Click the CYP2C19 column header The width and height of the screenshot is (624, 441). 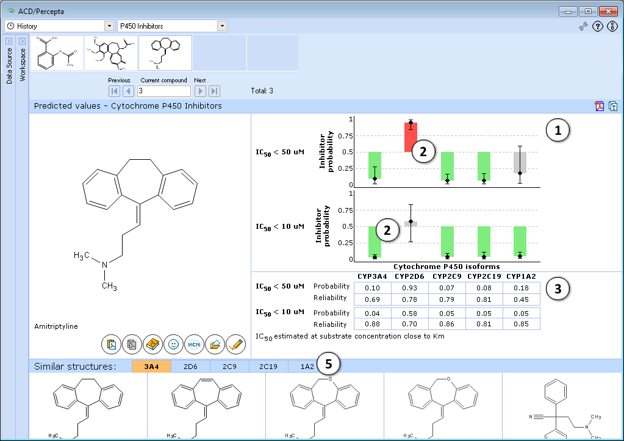484,276
